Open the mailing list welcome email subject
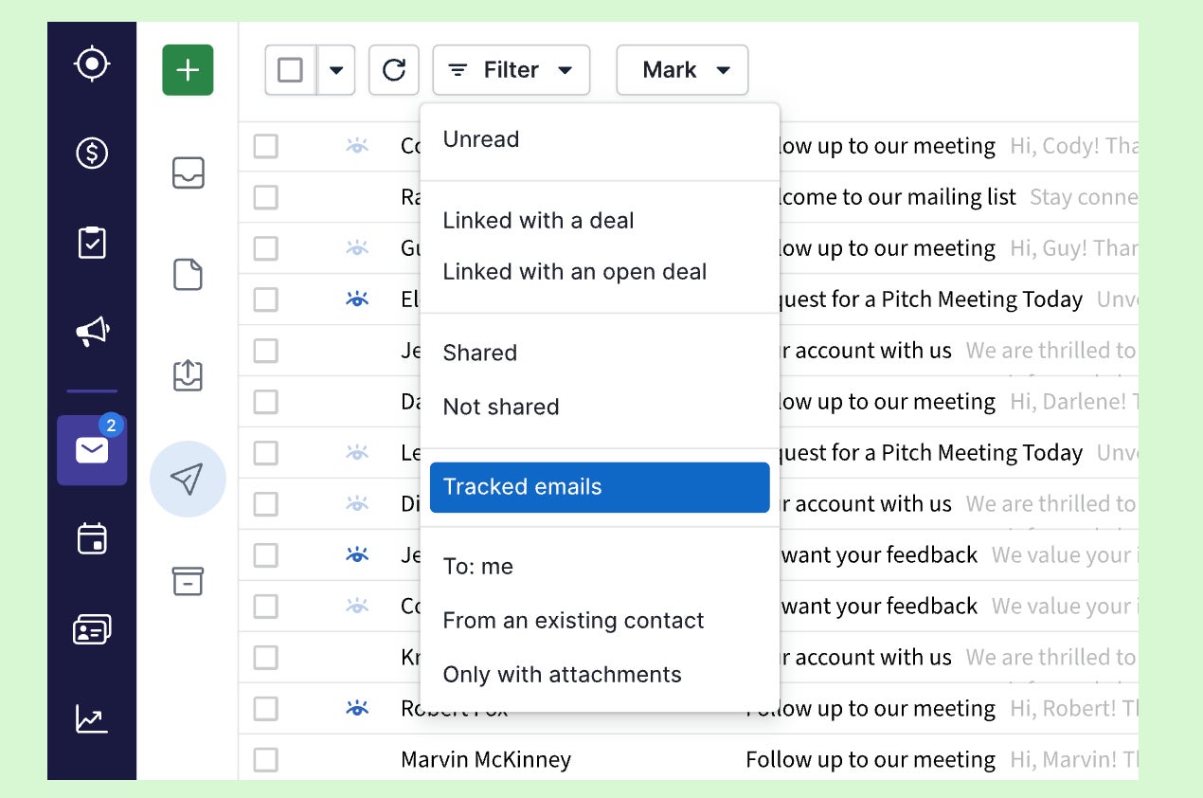1203x798 pixels. [x=897, y=197]
